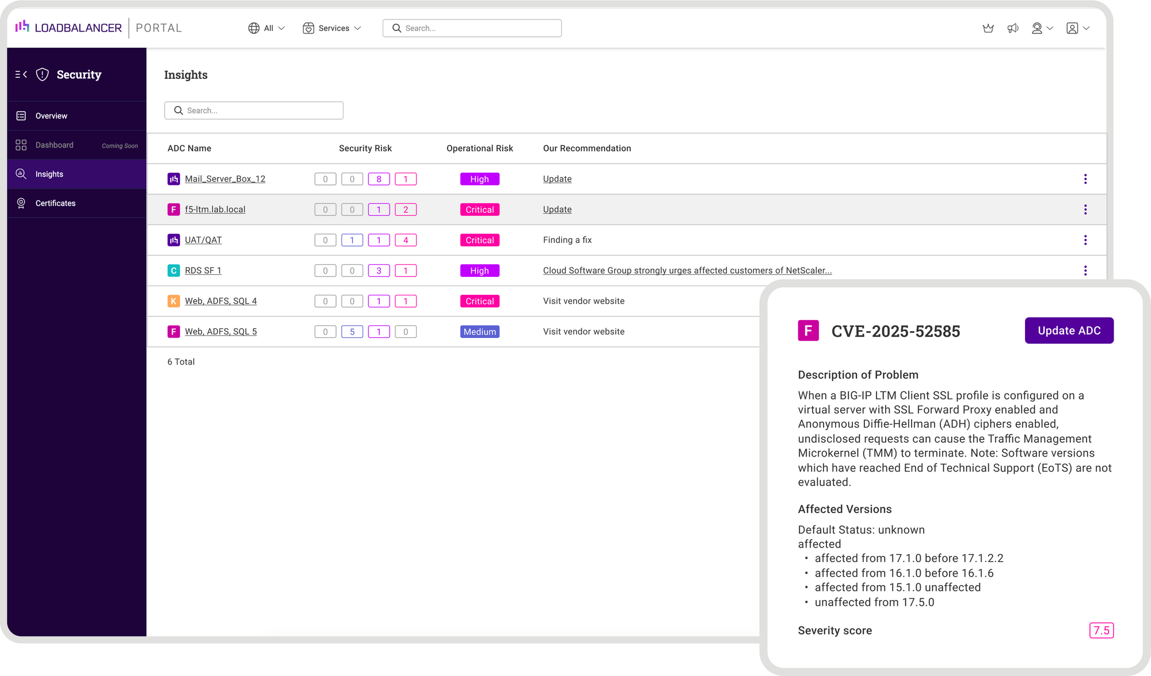This screenshot has height=676, width=1151.
Task: Select Dashboard in the sidebar
Action: click(77, 145)
